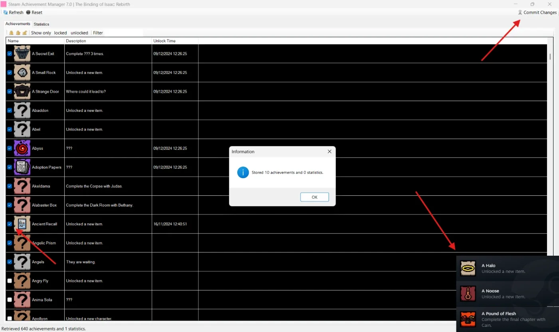Click A Strange Door achievement icon
This screenshot has width=559, height=332.
(x=22, y=91)
